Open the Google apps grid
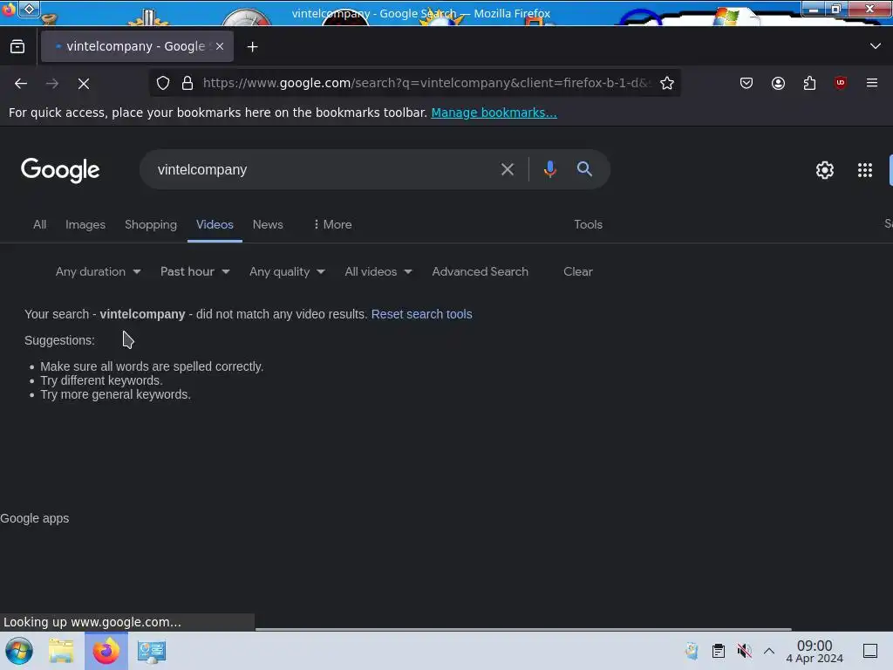Screen dimensions: 893x670 pyautogui.click(x=864, y=170)
